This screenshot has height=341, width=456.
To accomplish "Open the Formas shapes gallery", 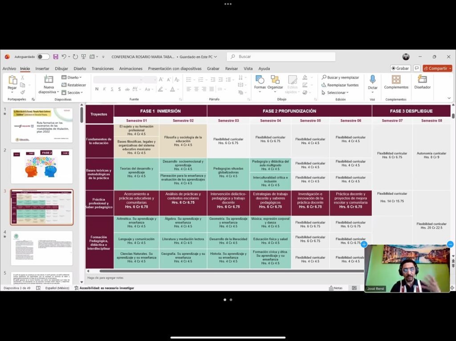I will click(260, 80).
